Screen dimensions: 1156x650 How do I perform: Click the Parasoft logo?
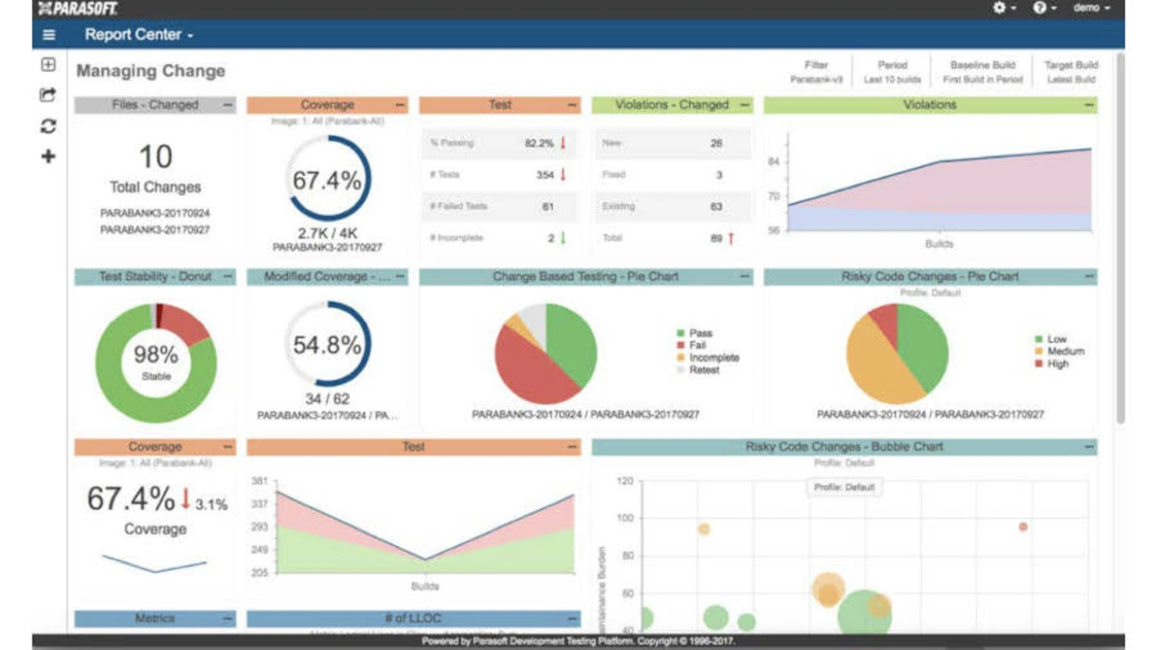click(x=78, y=8)
